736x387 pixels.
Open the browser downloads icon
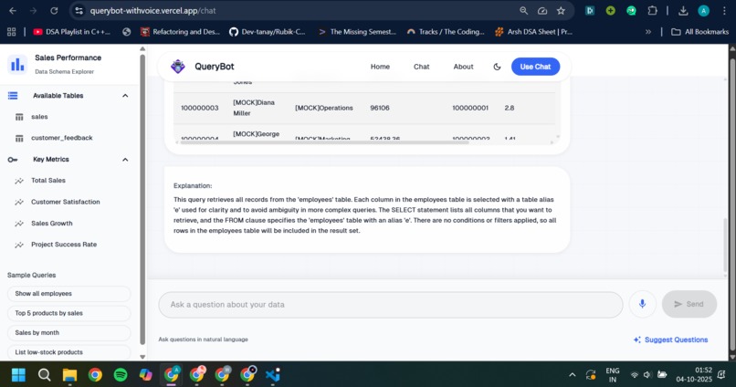pyautogui.click(x=683, y=10)
